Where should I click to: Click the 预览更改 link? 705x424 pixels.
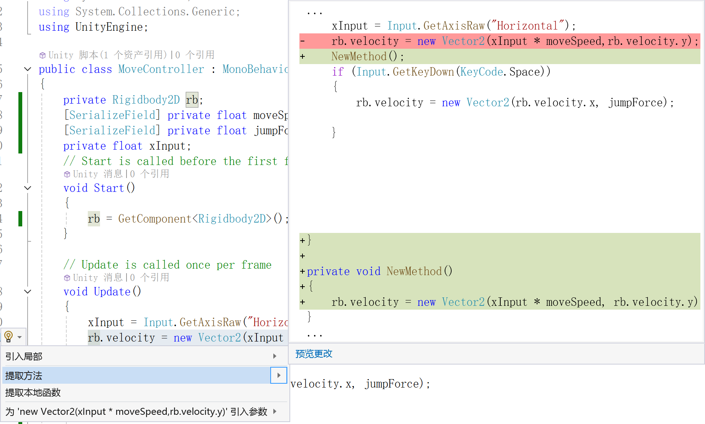[314, 354]
